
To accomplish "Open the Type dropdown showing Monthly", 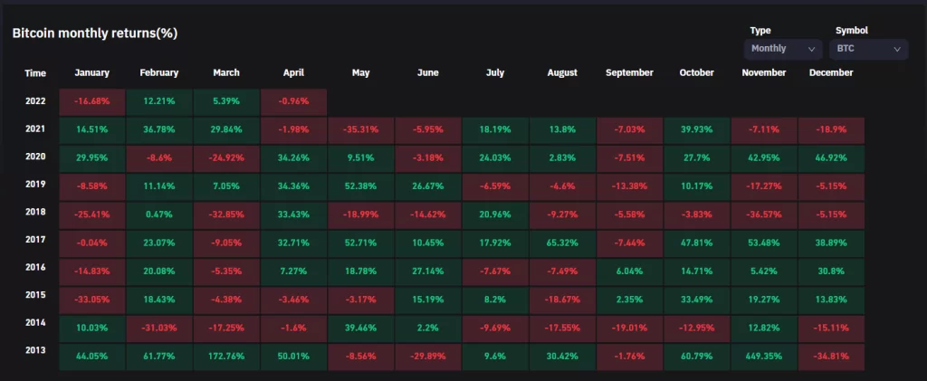I will click(x=782, y=49).
